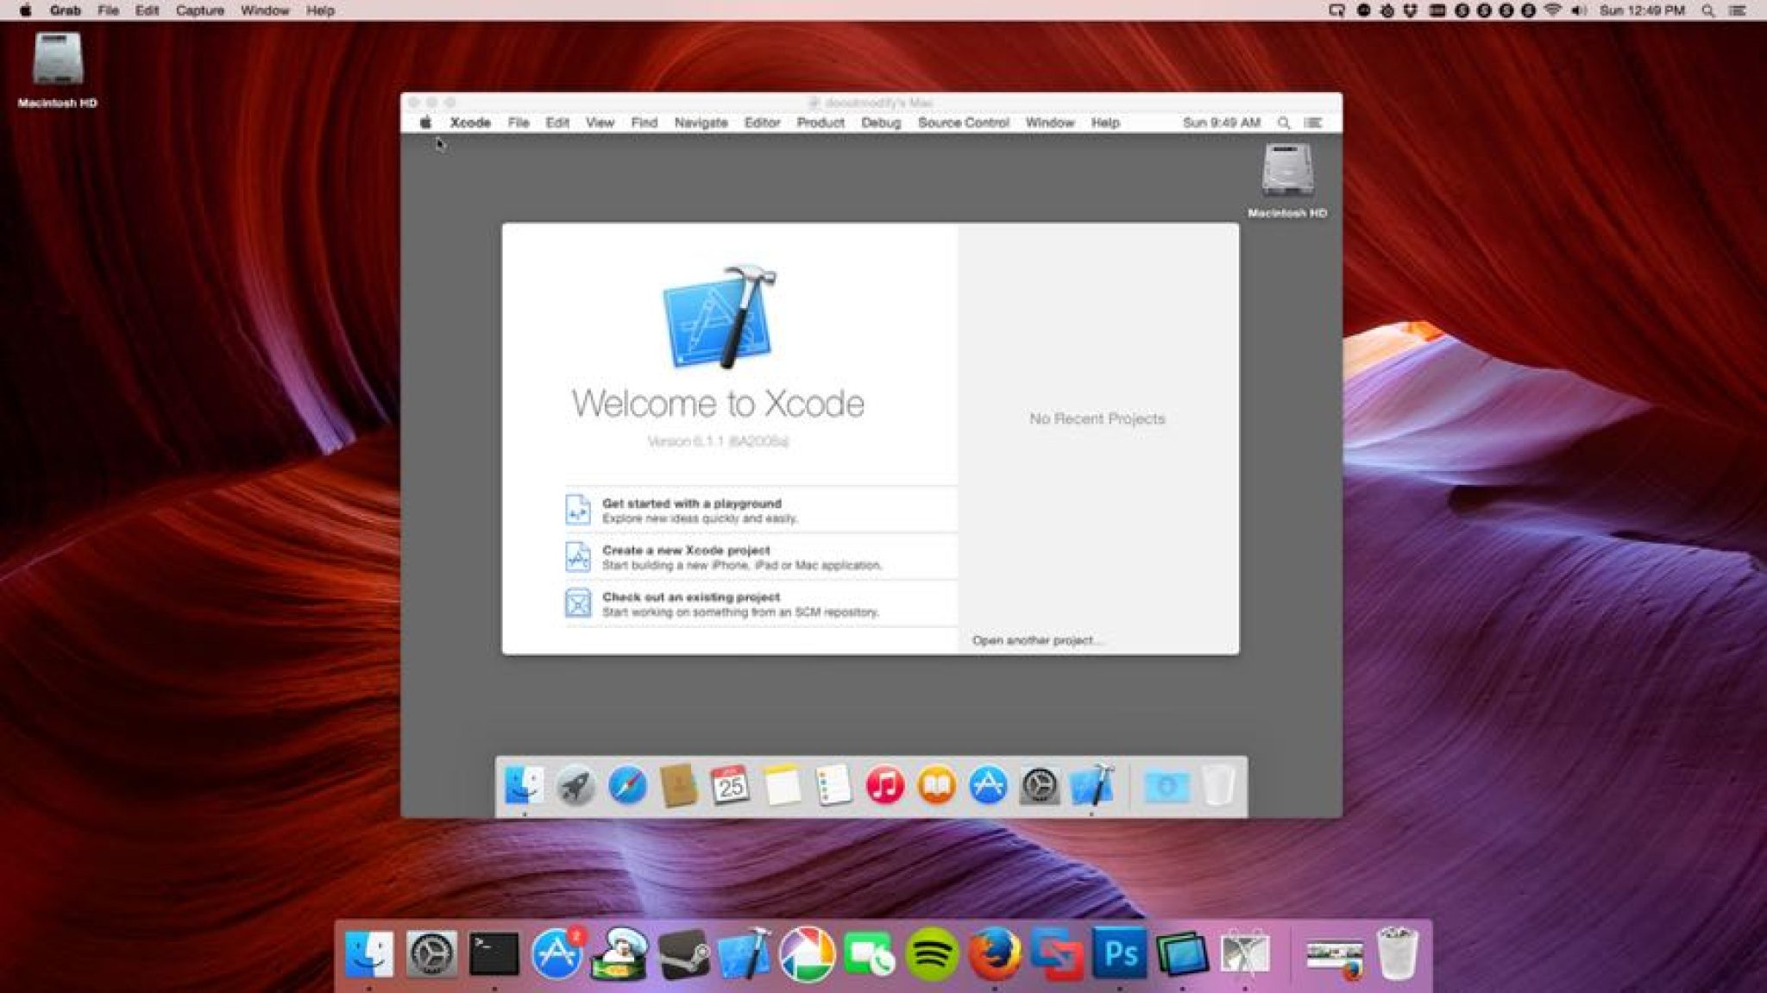The height and width of the screenshot is (993, 1767).
Task: Open Launchpad in the guest Dock
Action: (575, 785)
